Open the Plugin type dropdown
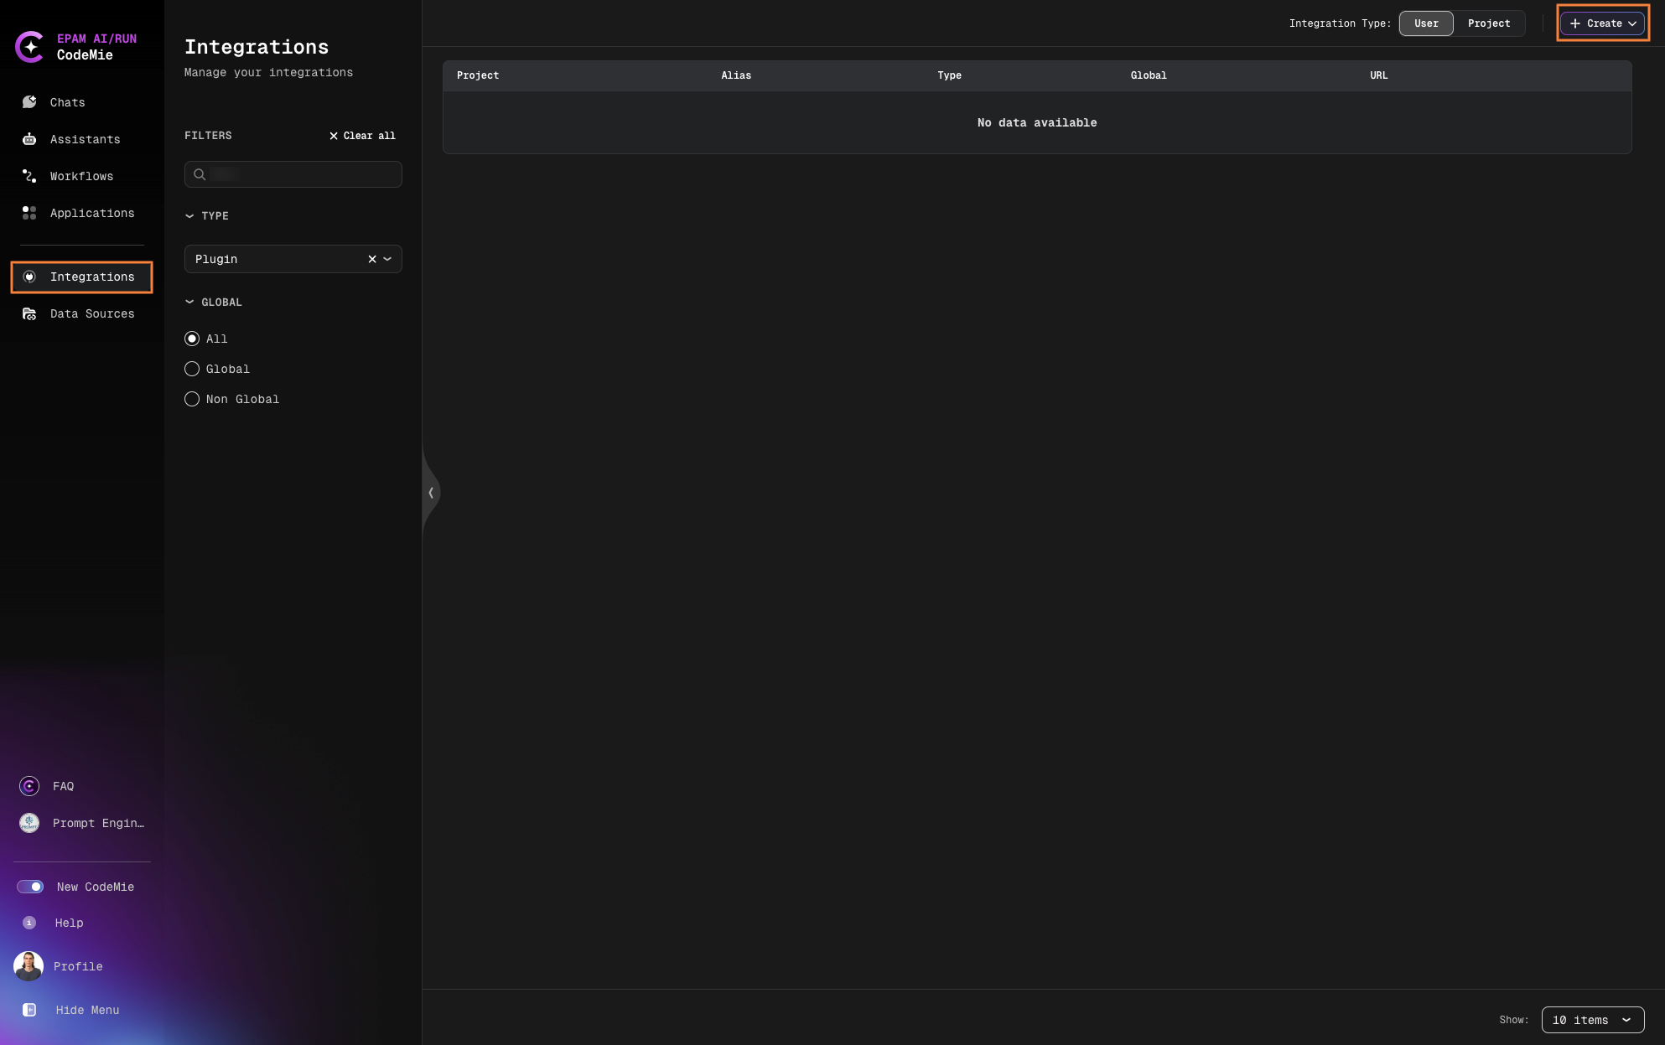The width and height of the screenshot is (1665, 1045). click(x=387, y=259)
